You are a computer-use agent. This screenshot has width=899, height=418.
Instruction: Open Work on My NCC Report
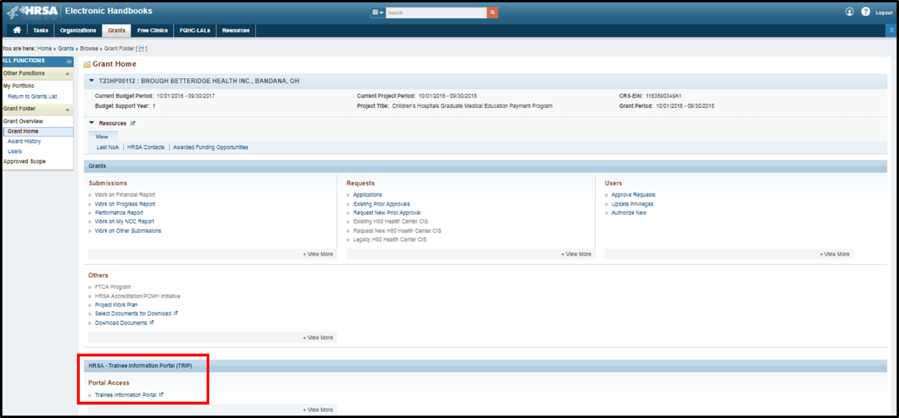click(124, 222)
